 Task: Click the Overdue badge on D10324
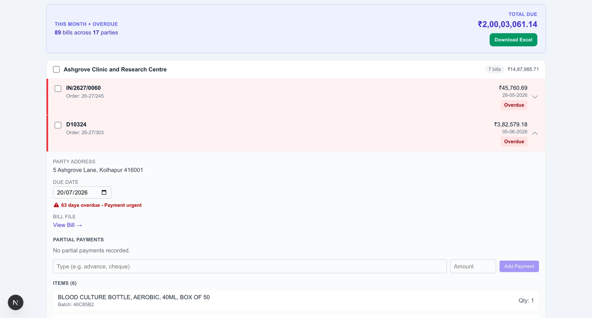click(x=514, y=142)
